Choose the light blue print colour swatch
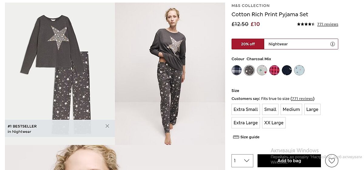The height and width of the screenshot is (170, 364). (299, 70)
